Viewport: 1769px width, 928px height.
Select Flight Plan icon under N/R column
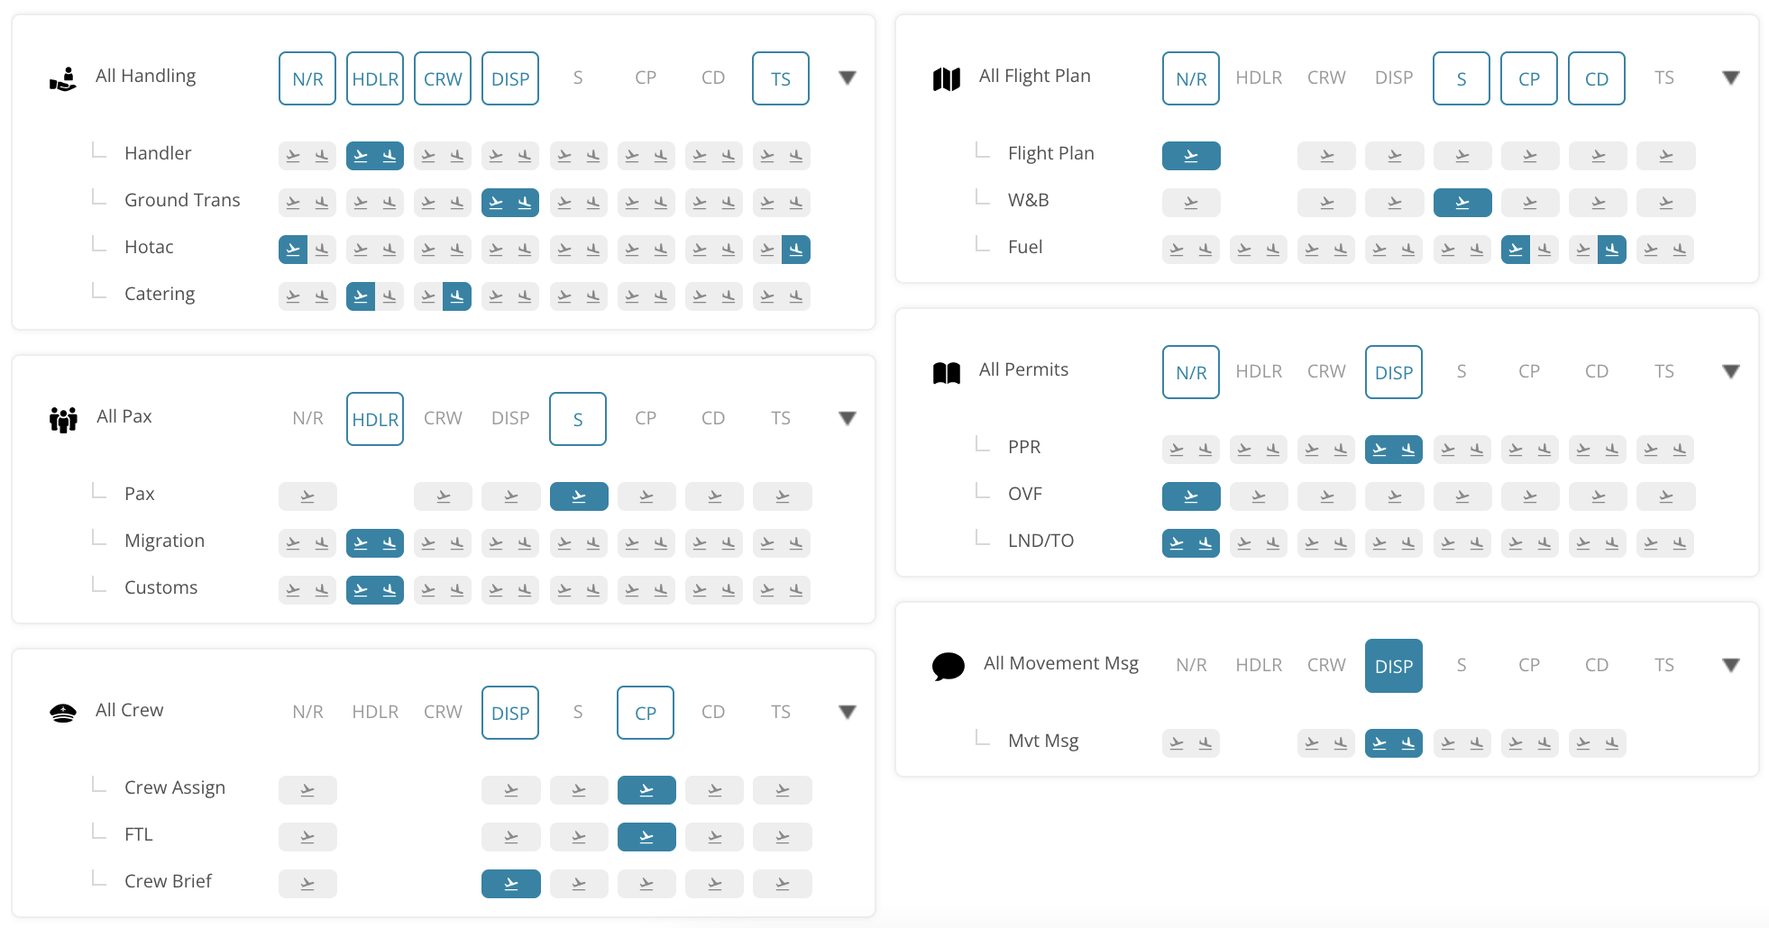click(1191, 156)
